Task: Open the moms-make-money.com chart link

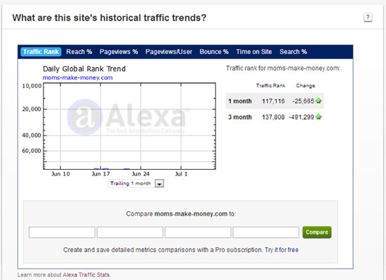Action: 77,78
